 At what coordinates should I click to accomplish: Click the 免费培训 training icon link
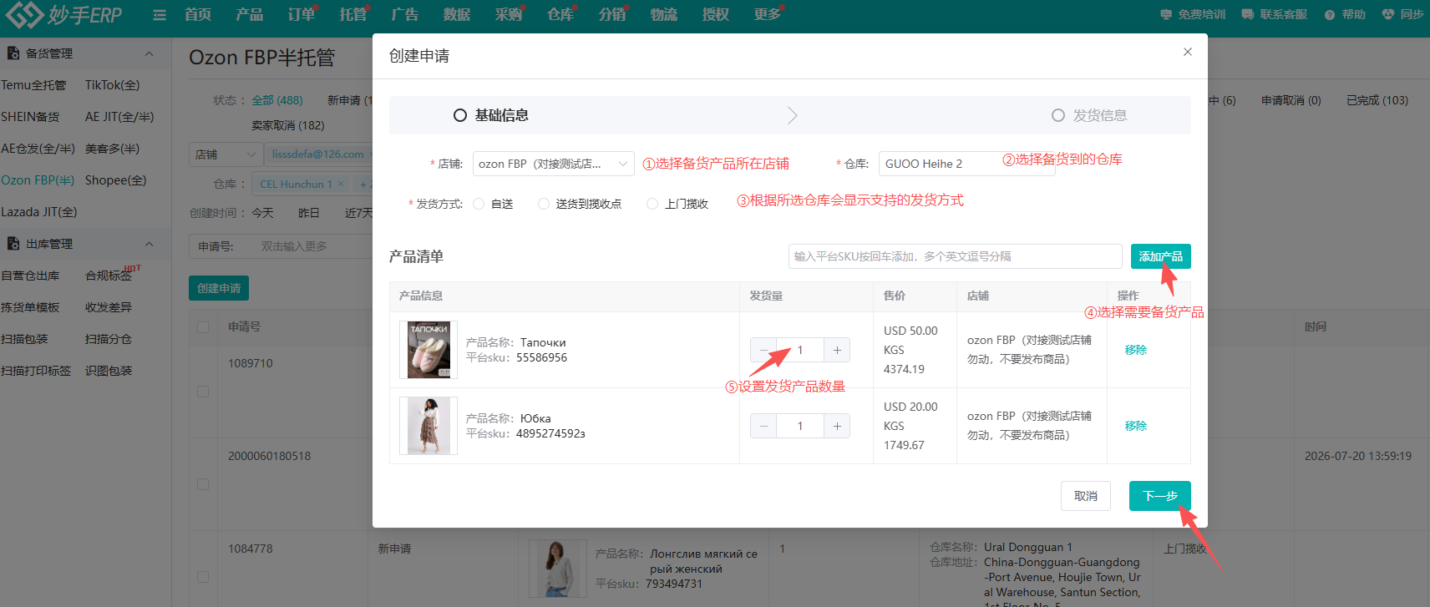1166,14
